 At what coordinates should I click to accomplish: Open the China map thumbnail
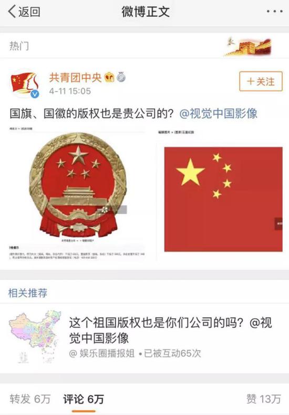pos(34,337)
